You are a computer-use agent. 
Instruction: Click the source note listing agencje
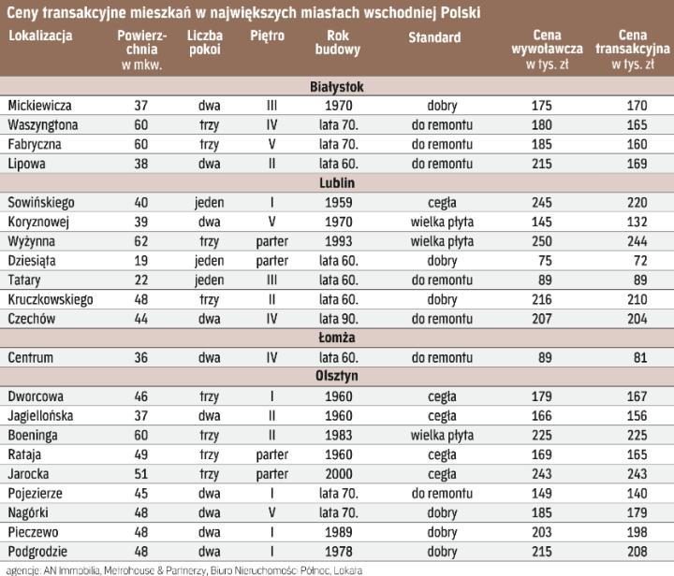(x=183, y=569)
